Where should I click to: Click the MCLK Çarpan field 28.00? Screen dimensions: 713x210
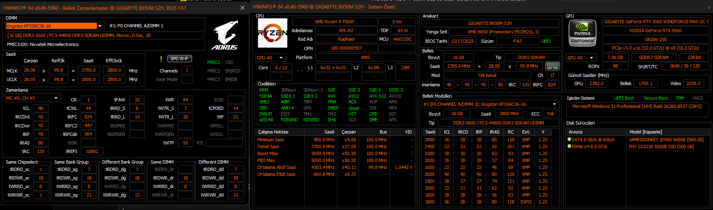[x=30, y=70]
